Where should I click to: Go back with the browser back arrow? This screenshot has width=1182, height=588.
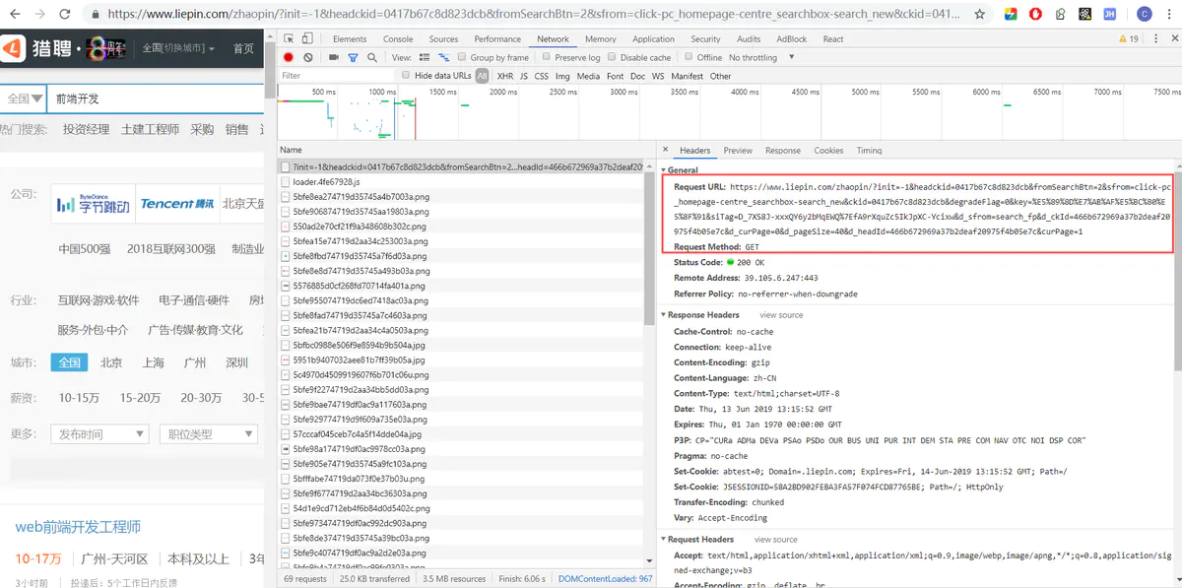coord(13,15)
